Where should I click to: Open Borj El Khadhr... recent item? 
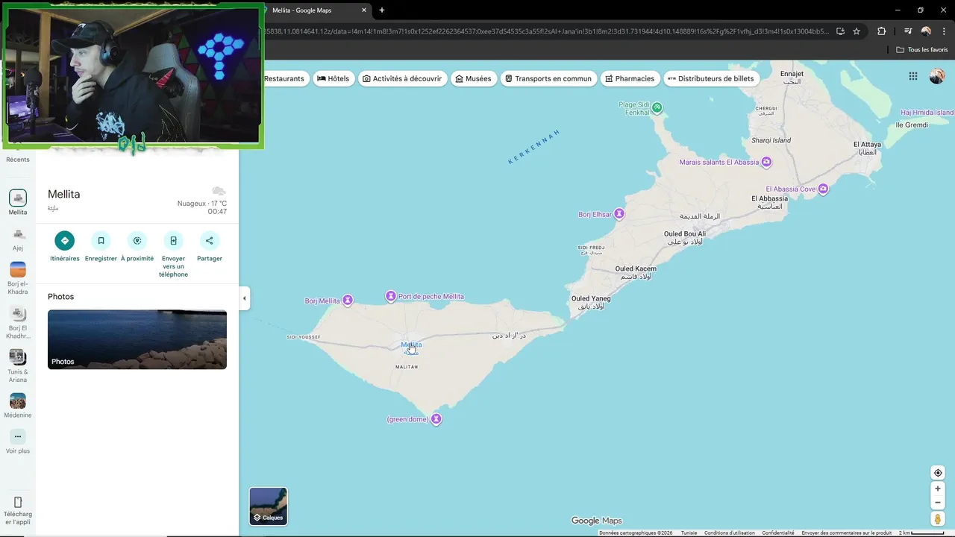(18, 322)
